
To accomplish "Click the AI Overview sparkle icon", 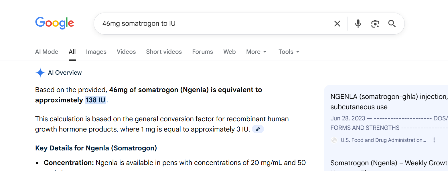I will (40, 73).
